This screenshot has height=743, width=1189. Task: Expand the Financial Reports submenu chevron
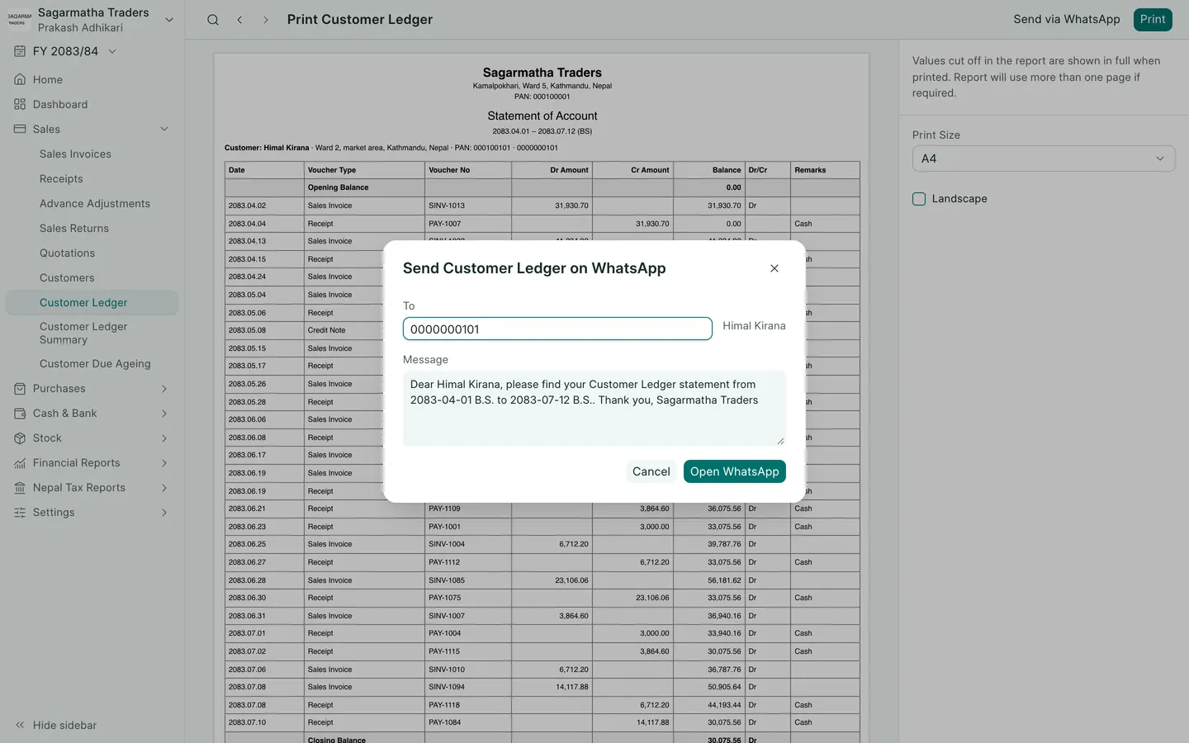(x=164, y=463)
